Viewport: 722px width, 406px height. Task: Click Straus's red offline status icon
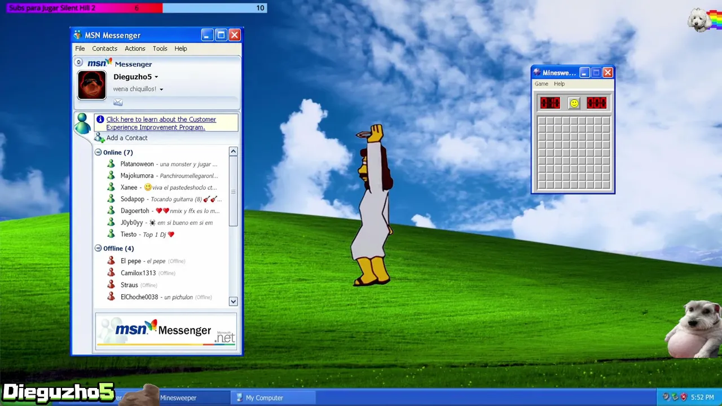click(111, 285)
